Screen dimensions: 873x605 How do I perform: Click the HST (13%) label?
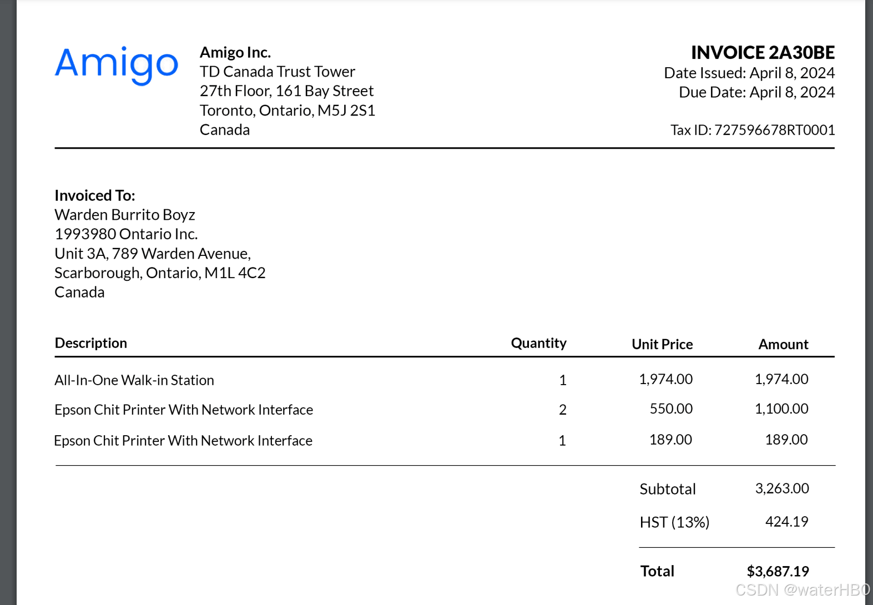click(674, 522)
